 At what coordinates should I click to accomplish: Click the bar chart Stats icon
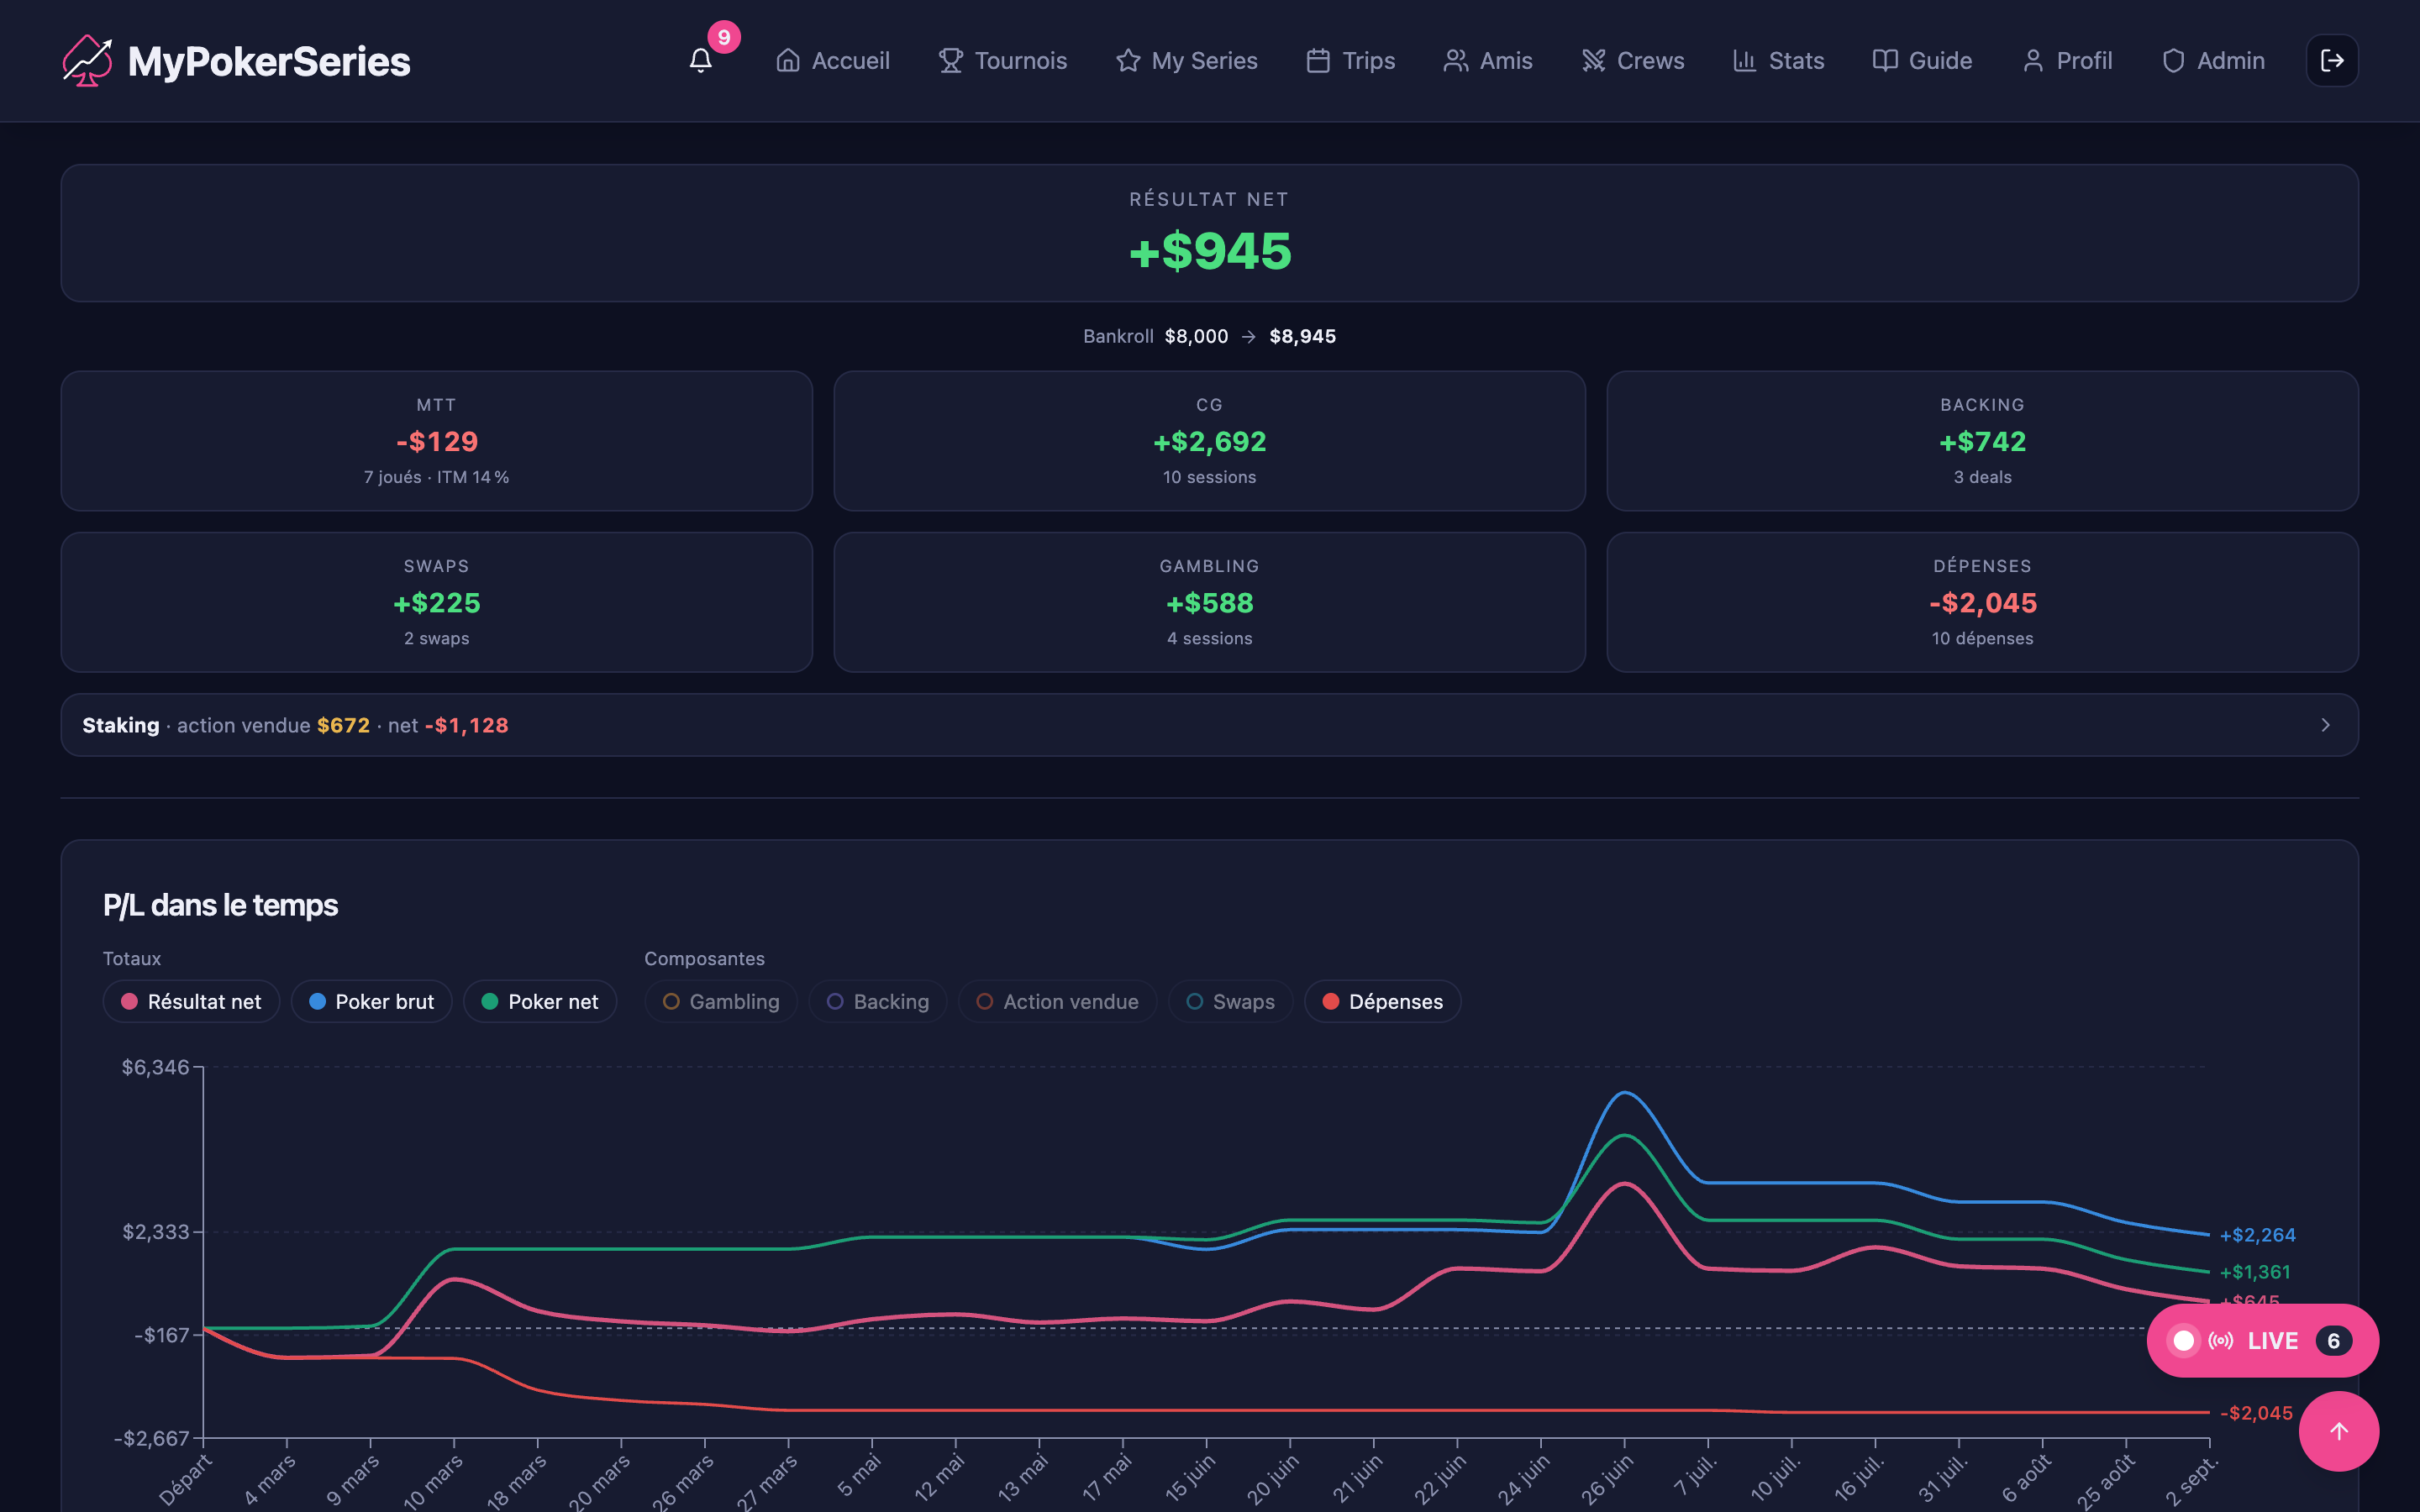1744,61
